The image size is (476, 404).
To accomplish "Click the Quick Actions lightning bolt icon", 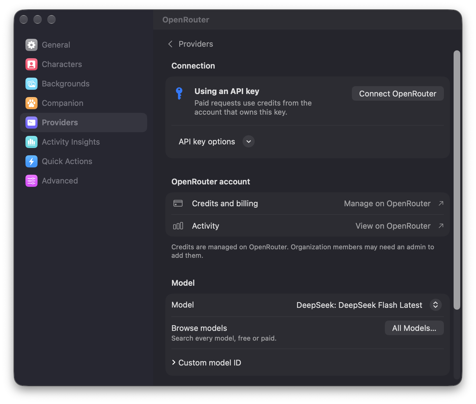I will coord(31,161).
